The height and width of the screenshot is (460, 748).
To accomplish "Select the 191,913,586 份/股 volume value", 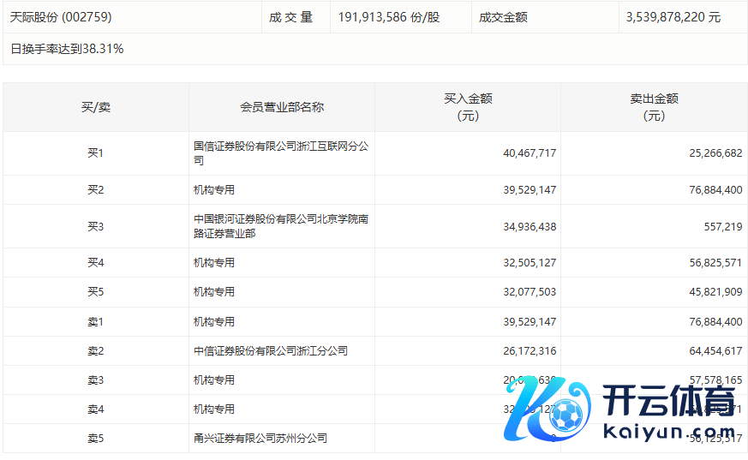I will [x=388, y=17].
